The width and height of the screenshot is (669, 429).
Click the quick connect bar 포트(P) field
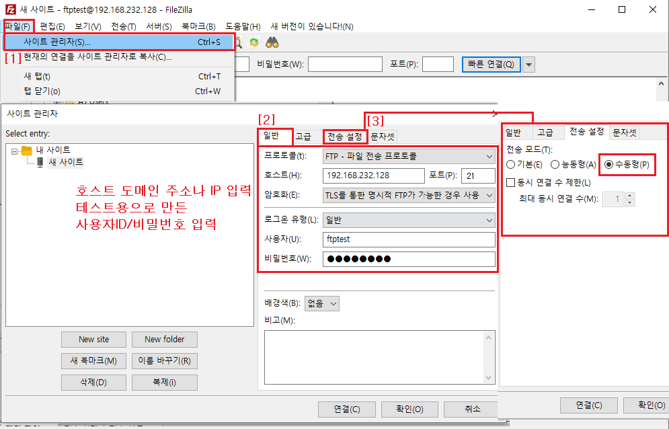click(438, 65)
